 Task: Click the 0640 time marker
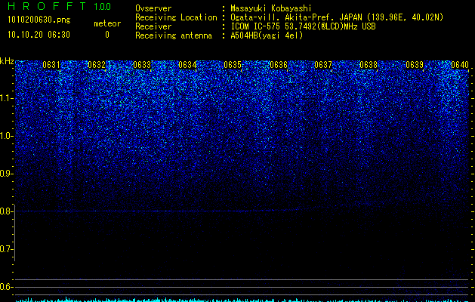[460, 65]
